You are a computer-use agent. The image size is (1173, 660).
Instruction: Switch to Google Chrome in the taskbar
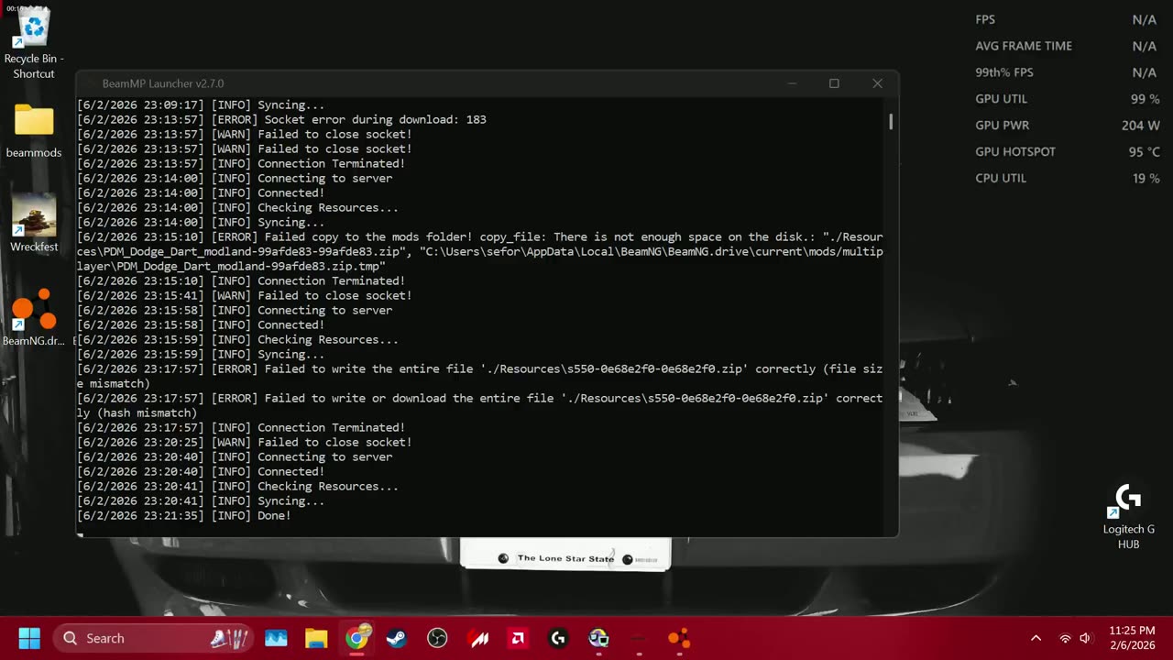click(x=356, y=638)
